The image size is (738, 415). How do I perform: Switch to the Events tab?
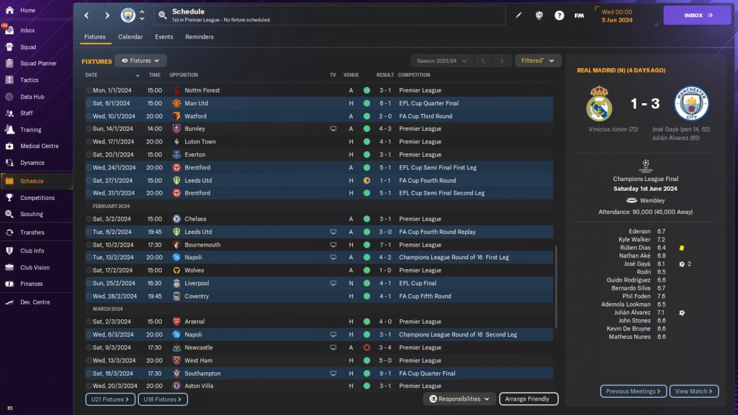[x=164, y=37]
